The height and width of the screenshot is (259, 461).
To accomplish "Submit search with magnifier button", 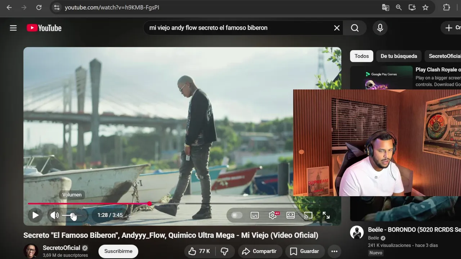I will 355,28.
